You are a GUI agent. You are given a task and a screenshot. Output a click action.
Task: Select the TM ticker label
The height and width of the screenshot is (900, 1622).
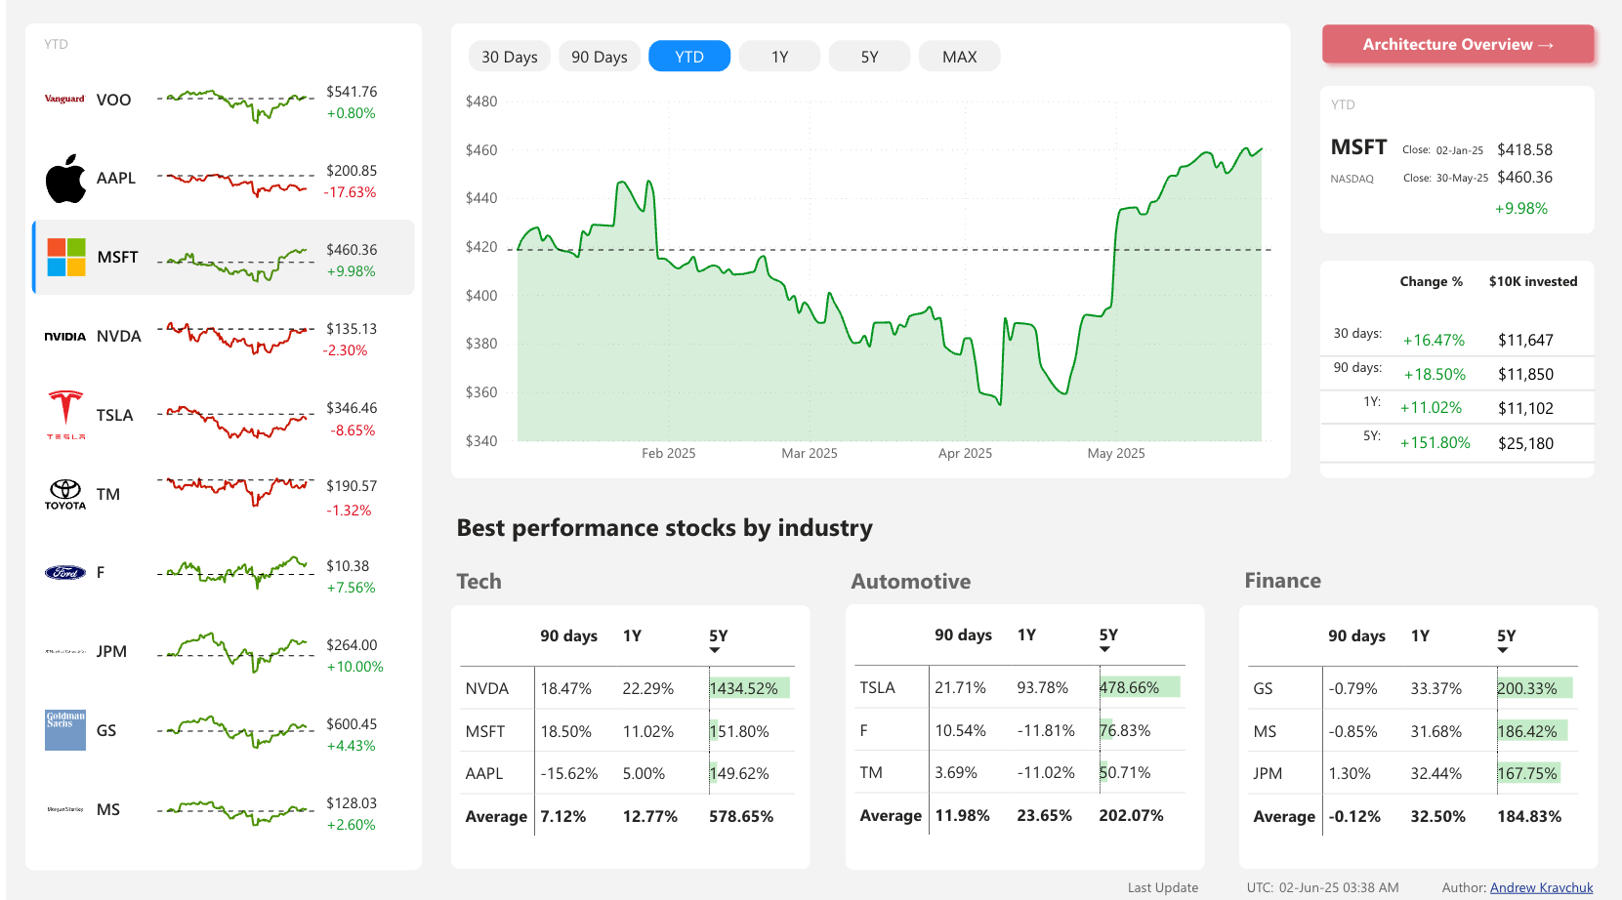108,494
